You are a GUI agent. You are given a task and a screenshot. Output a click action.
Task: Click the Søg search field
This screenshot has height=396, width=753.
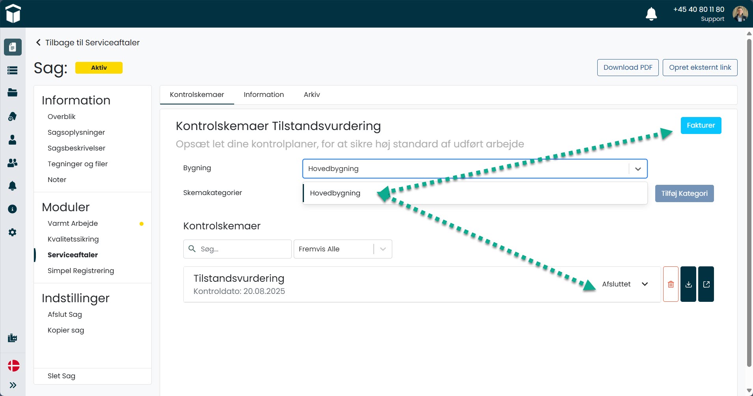click(x=237, y=249)
